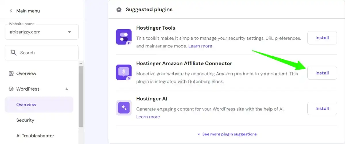
Task: Click the sidebar vertical scrollbar
Action: pyautogui.click(x=81, y=96)
